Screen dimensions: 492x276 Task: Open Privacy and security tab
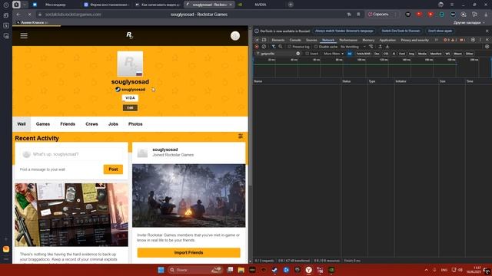(x=415, y=40)
